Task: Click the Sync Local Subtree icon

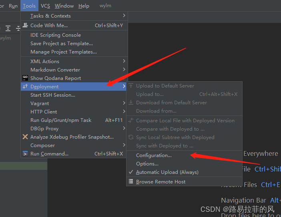Action: click(131, 137)
